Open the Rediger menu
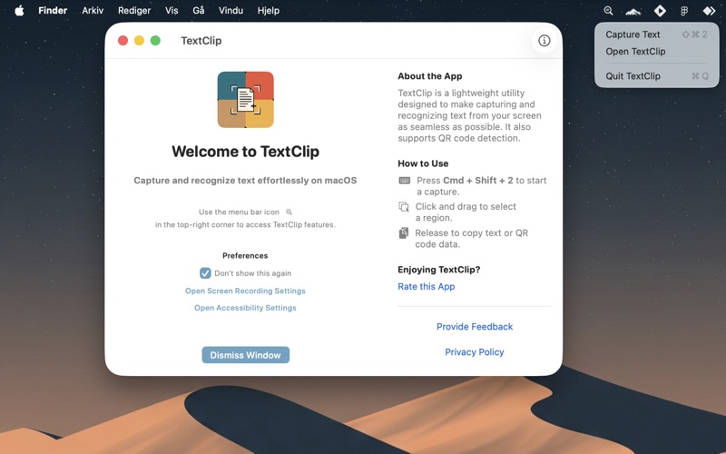Viewport: 726px width, 454px height. coord(134,10)
